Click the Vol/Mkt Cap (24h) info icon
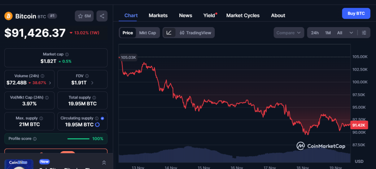376x169 pixels. pyautogui.click(x=47, y=98)
